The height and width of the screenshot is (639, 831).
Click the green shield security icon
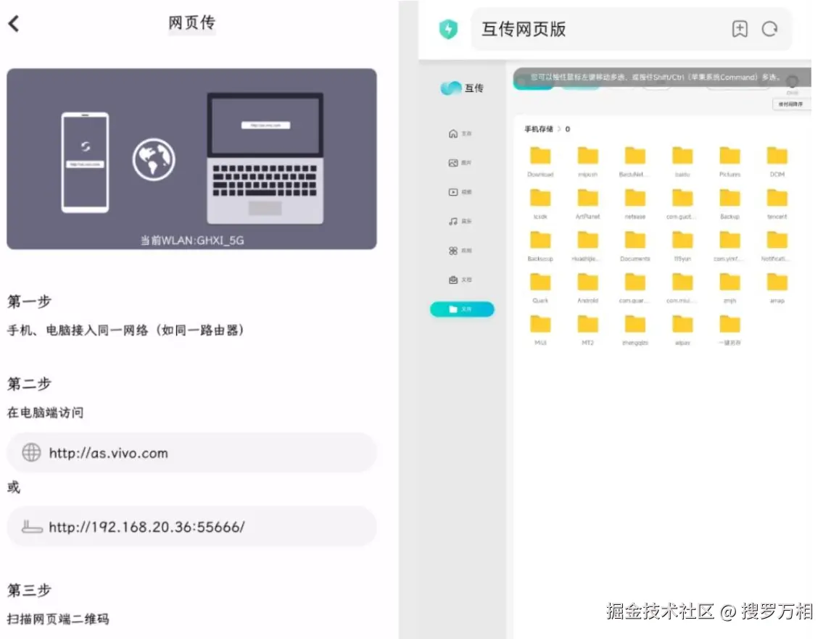(x=448, y=29)
